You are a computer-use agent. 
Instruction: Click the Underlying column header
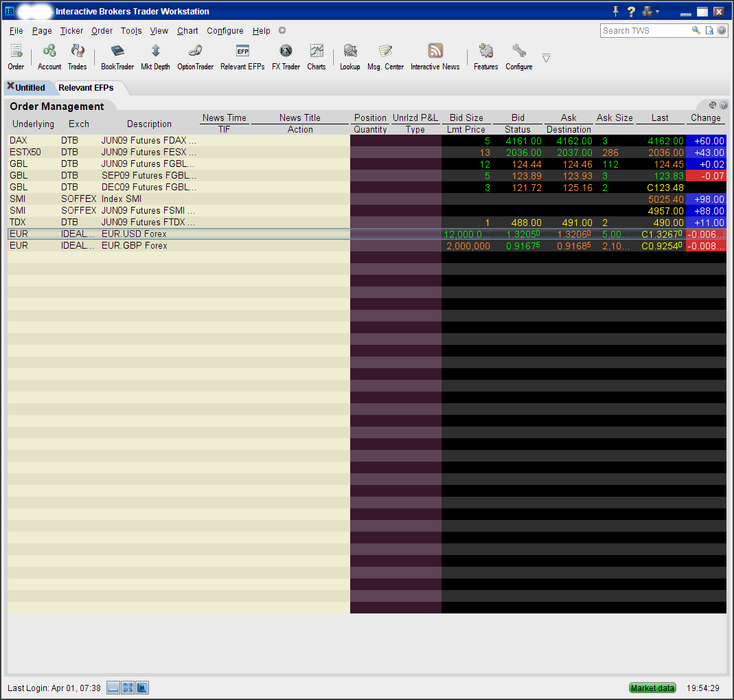coord(33,124)
